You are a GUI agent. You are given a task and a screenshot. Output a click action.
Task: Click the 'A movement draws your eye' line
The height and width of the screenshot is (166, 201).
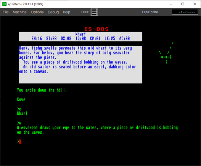[97, 128]
